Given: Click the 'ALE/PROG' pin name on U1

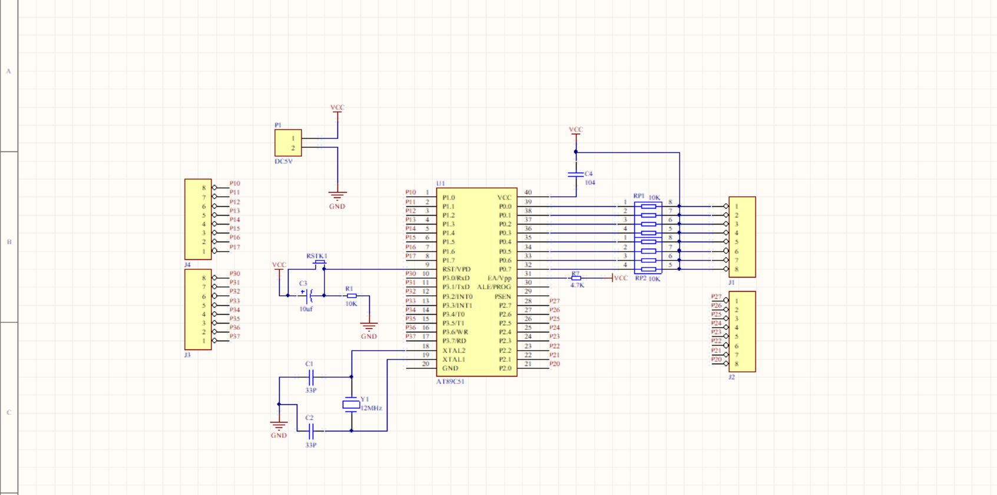Looking at the screenshot, I should [x=494, y=287].
